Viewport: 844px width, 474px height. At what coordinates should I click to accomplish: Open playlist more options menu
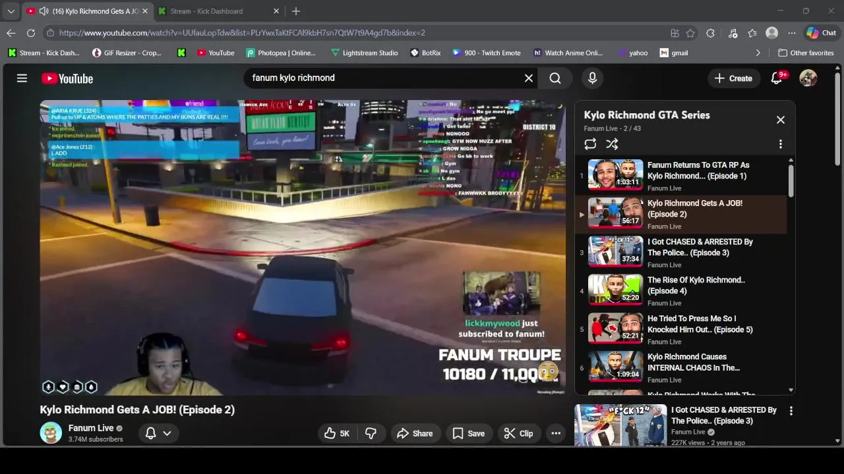pos(781,144)
